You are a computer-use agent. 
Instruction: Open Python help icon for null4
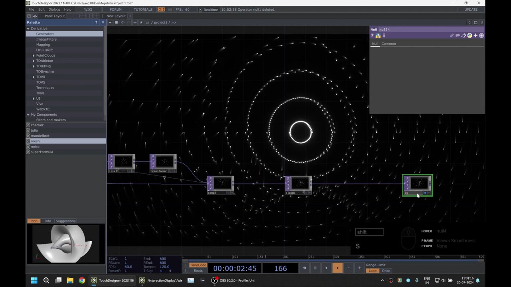378,35
